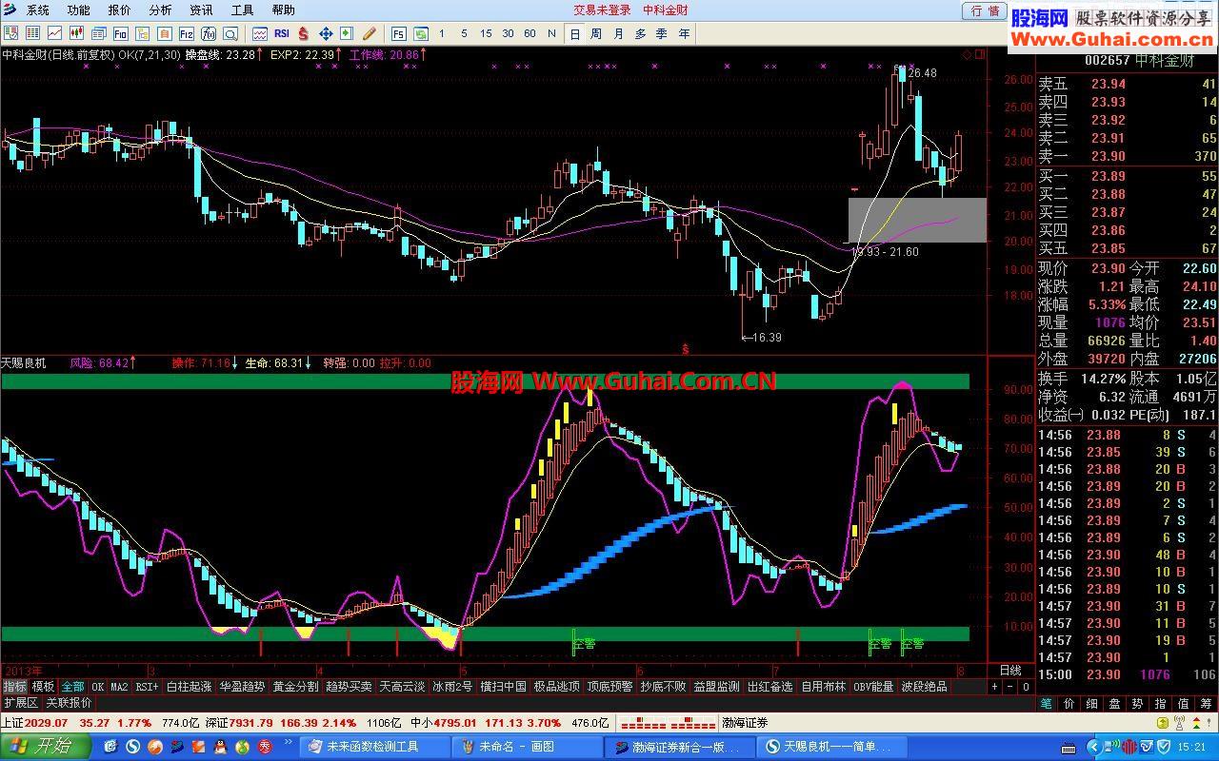
Task: Open the 系统 menu
Action: click(x=37, y=10)
